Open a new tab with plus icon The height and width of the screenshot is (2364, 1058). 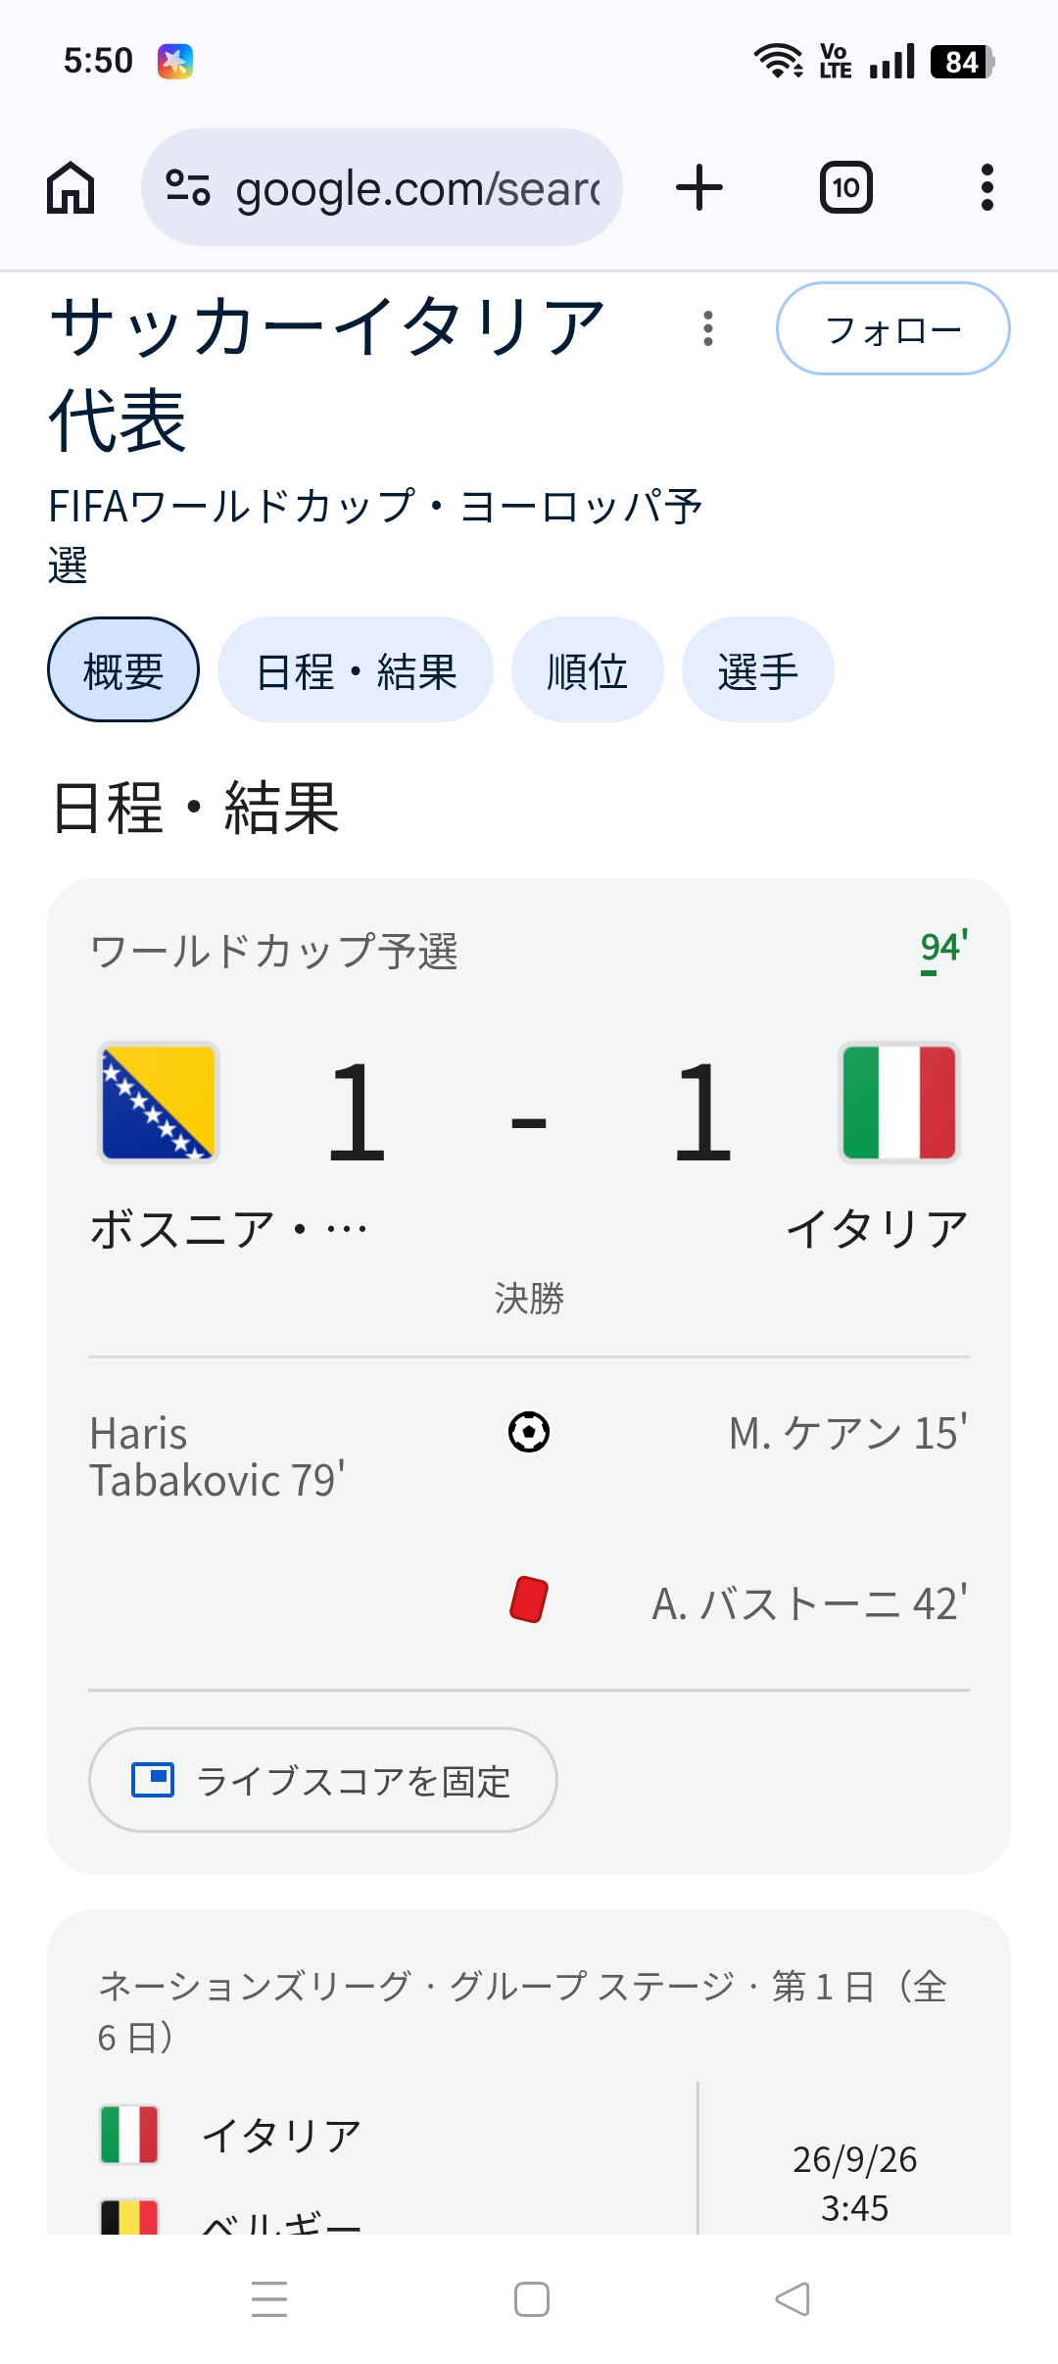pyautogui.click(x=699, y=187)
